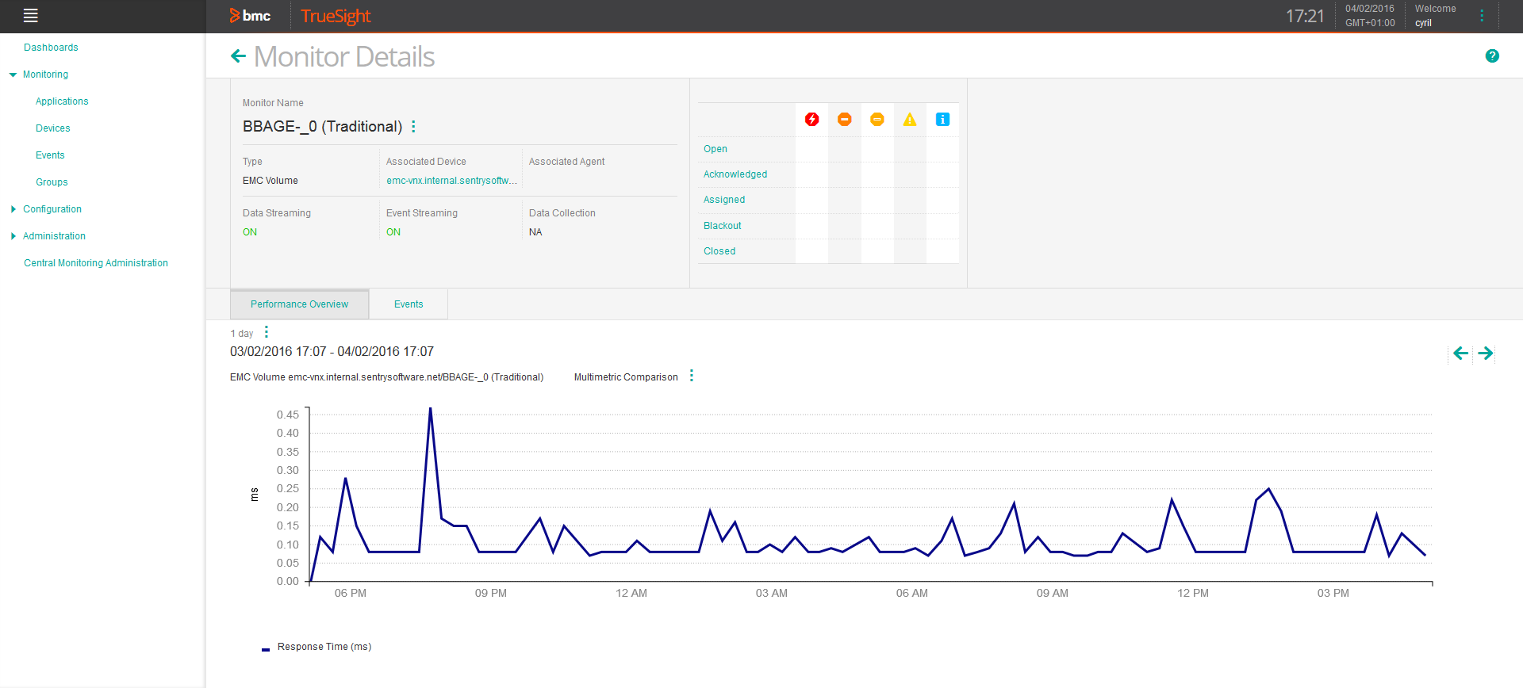Open the user options kebab menu
Screen dimensions: 1523x688
pyautogui.click(x=1482, y=16)
